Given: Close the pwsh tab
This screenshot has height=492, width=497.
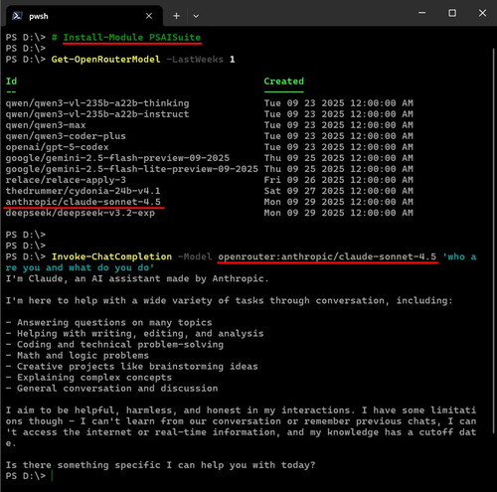Looking at the screenshot, I should pyautogui.click(x=149, y=16).
